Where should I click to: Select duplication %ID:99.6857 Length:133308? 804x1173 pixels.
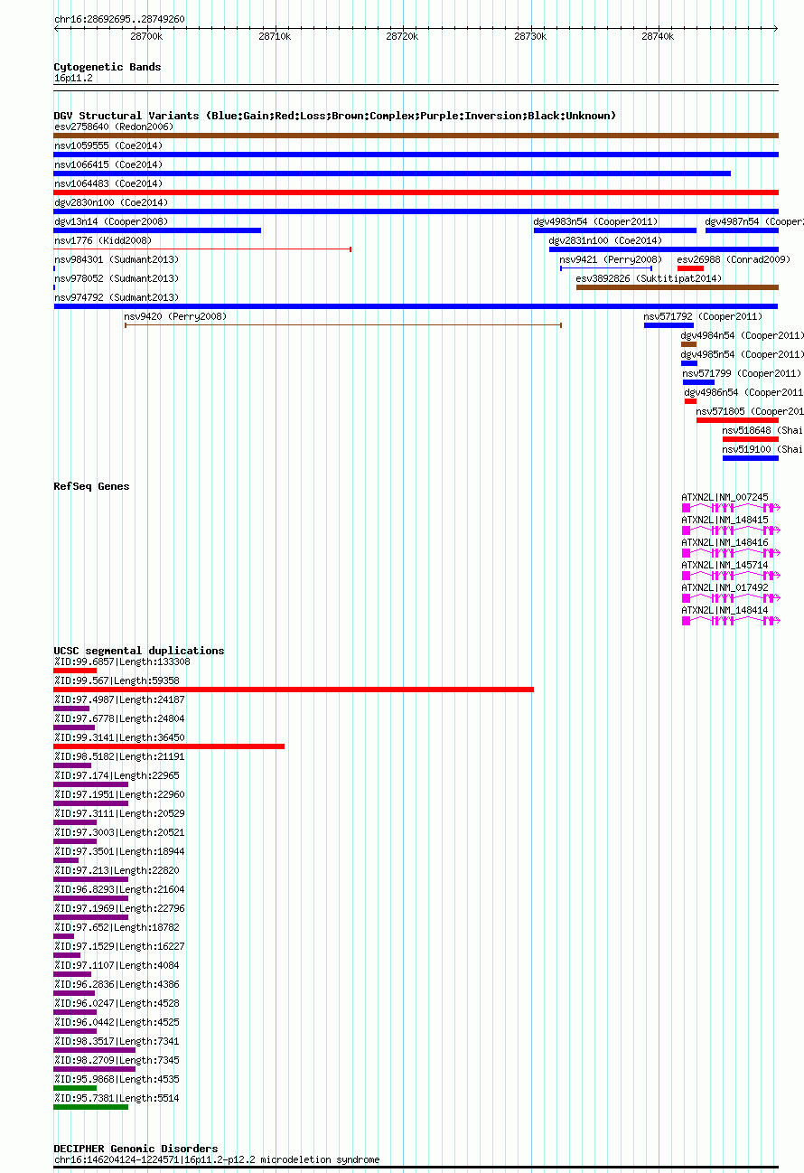click(x=75, y=671)
